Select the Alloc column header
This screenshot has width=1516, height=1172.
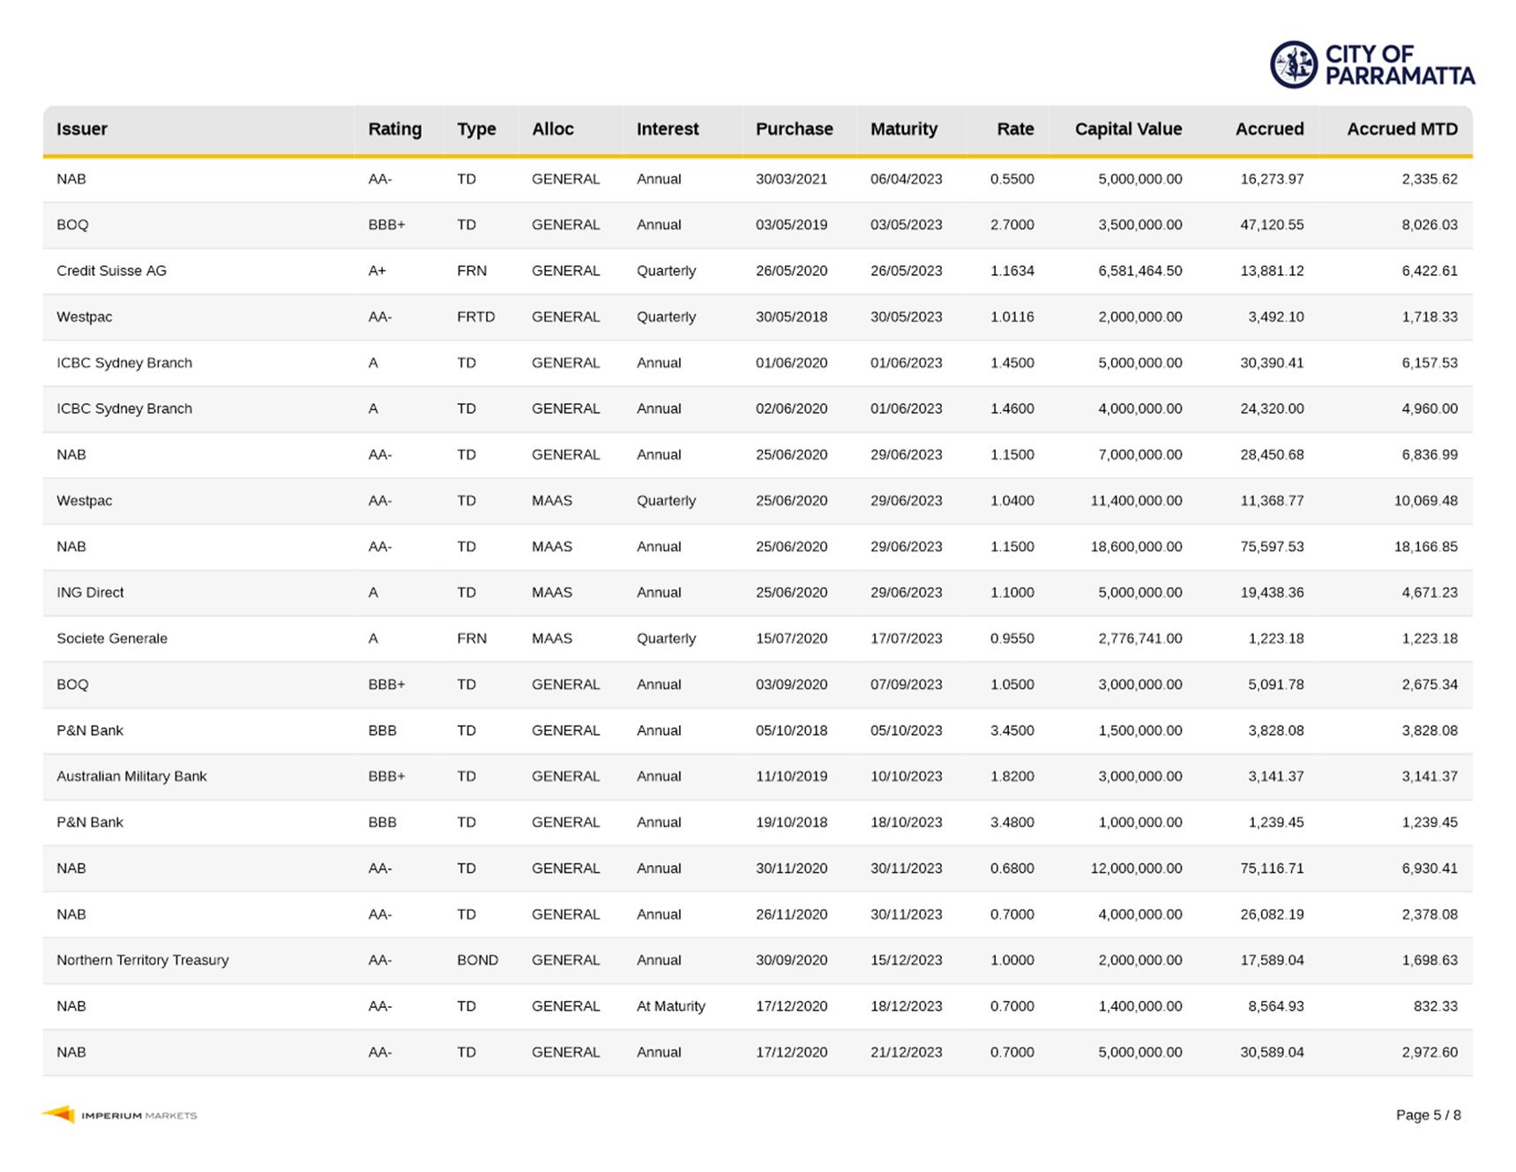click(553, 129)
